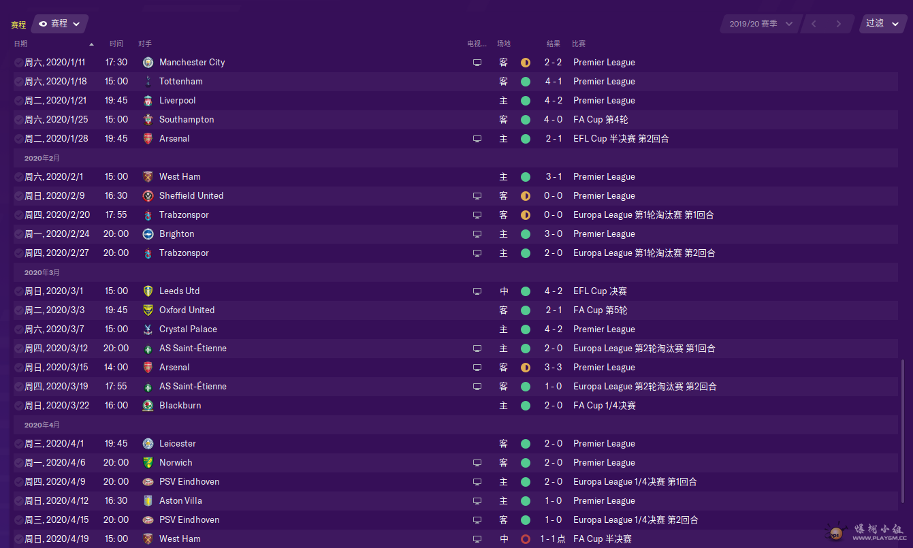Image resolution: width=913 pixels, height=548 pixels.
Task: Click the Crystal Palace club badge
Action: [148, 329]
